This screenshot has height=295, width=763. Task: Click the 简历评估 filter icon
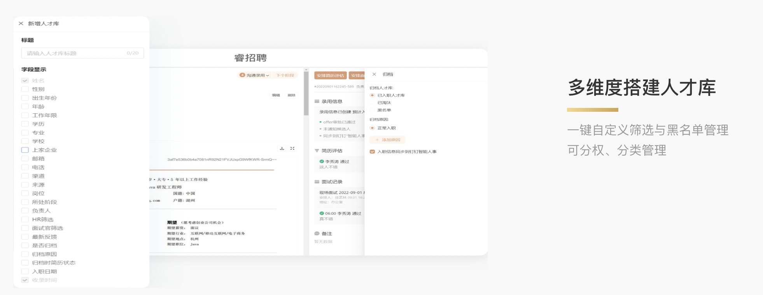click(317, 151)
